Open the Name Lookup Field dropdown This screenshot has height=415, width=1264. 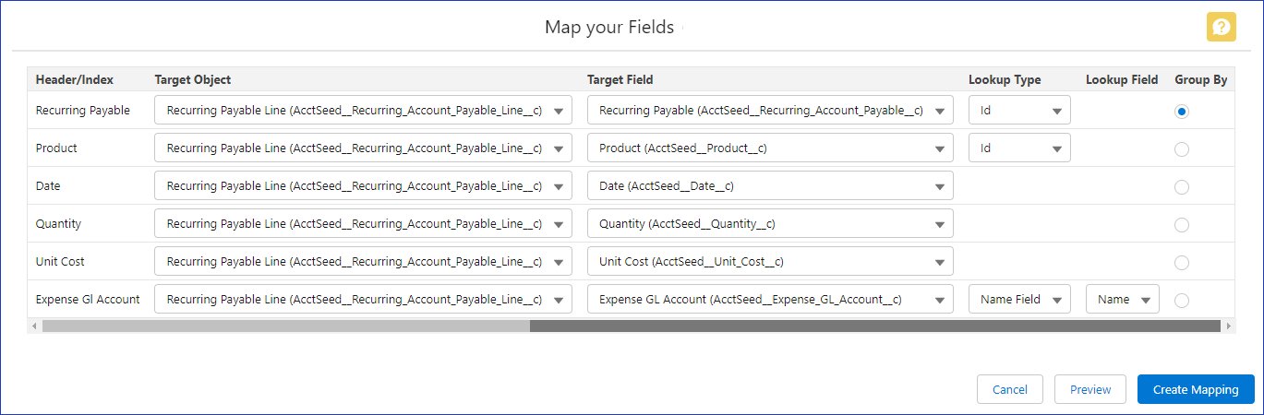[1122, 300]
